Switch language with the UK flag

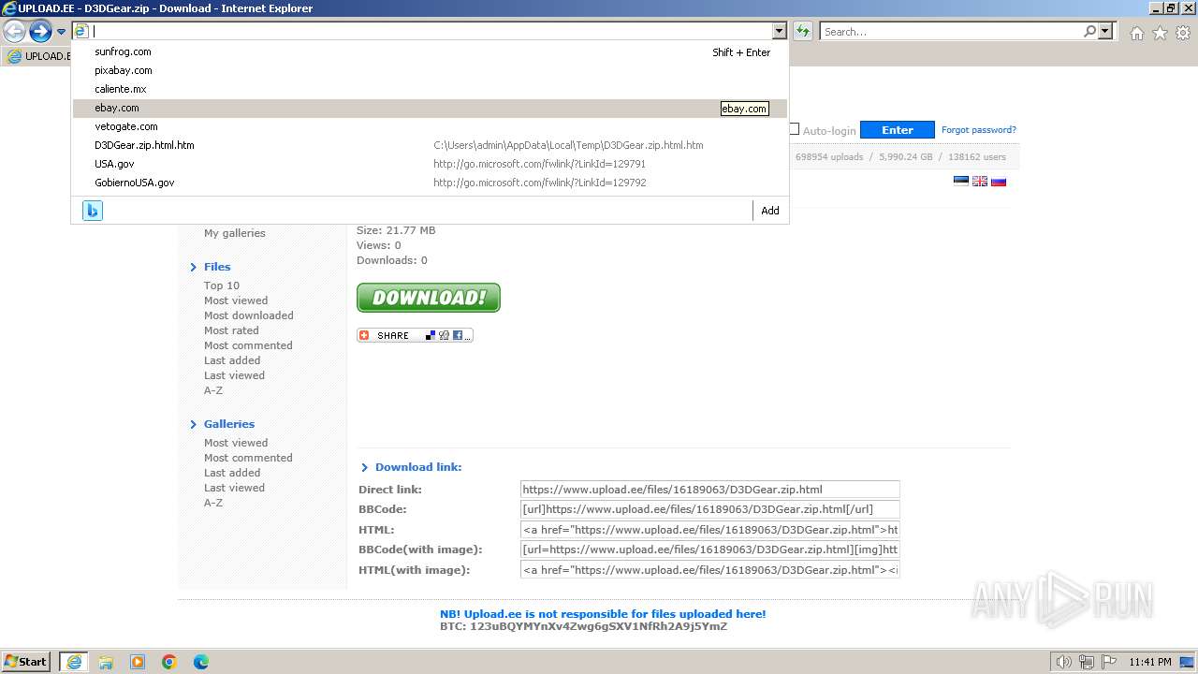[980, 181]
